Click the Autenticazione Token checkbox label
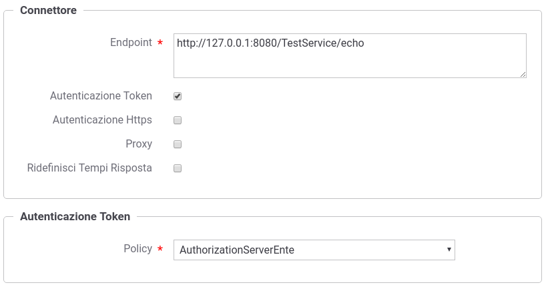Image resolution: width=548 pixels, height=289 pixels. click(x=101, y=95)
